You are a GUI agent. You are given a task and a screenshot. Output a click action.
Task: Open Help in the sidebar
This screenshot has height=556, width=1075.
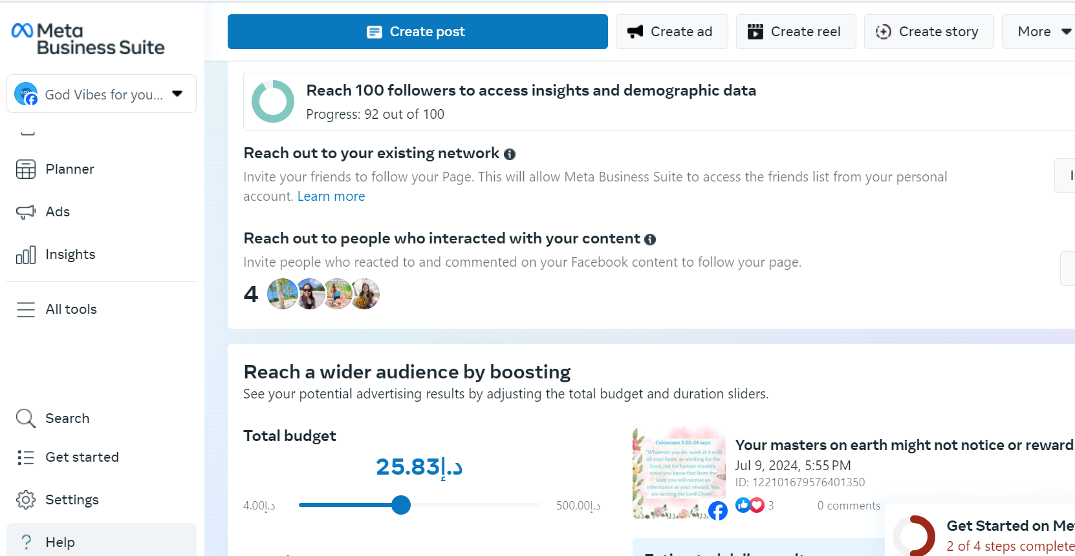tap(102, 540)
